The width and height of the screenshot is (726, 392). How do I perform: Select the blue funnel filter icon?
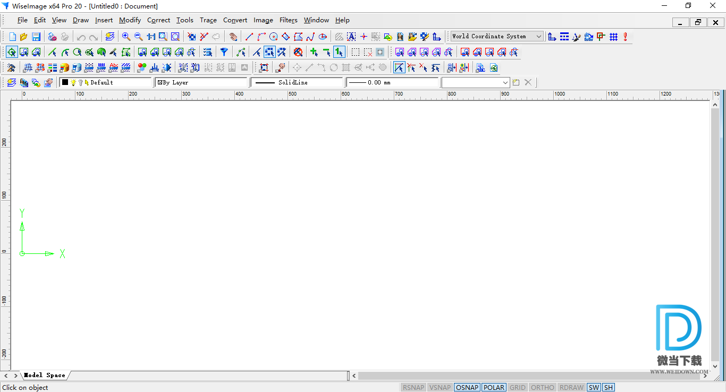[x=224, y=52]
